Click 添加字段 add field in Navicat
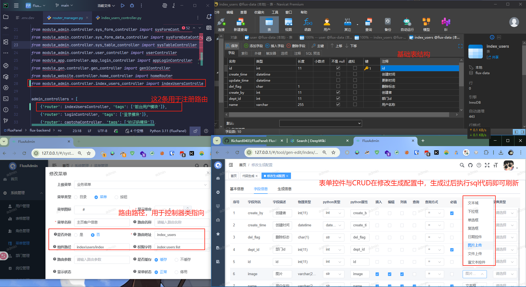Image resolution: width=526 pixels, height=287 pixels. coord(253,46)
